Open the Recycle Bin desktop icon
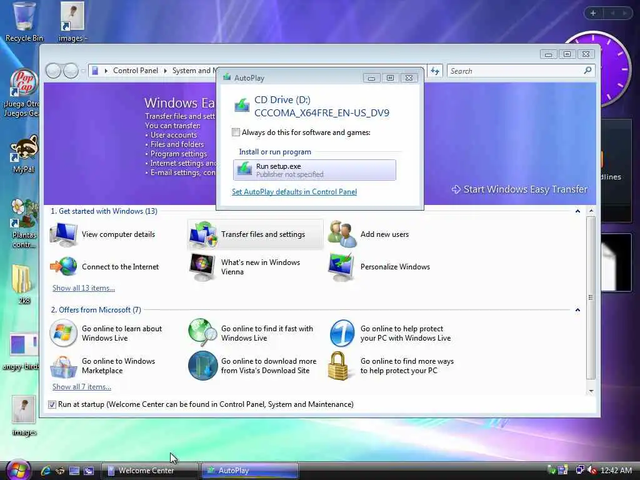Image resolution: width=640 pixels, height=480 pixels. click(x=24, y=22)
